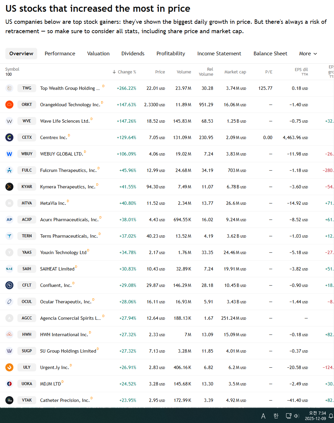Click the WVE Wave Life Sciences logo
This screenshot has width=334, height=423.
9,121
